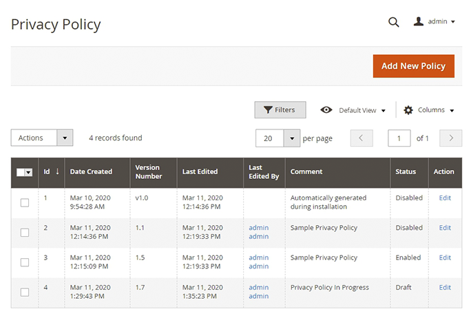Toggle the select-all checkbox in header
This screenshot has width=471, height=318.
tap(21, 172)
